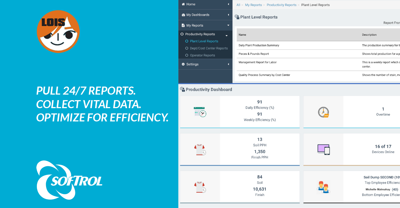Click the Softrol logo

tap(69, 180)
